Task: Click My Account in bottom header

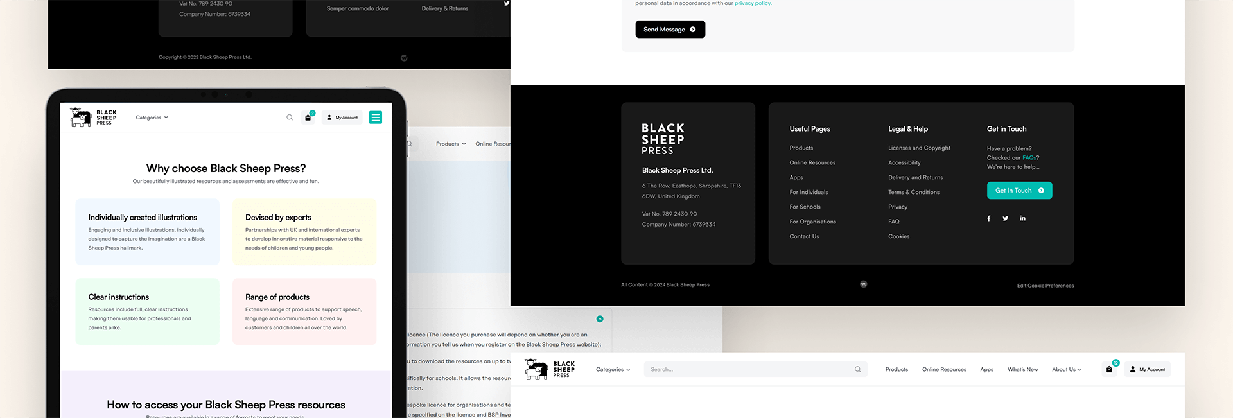Action: [x=1148, y=369]
